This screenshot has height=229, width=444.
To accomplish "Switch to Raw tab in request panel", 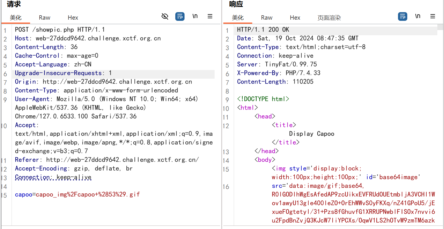I will pos(45,18).
